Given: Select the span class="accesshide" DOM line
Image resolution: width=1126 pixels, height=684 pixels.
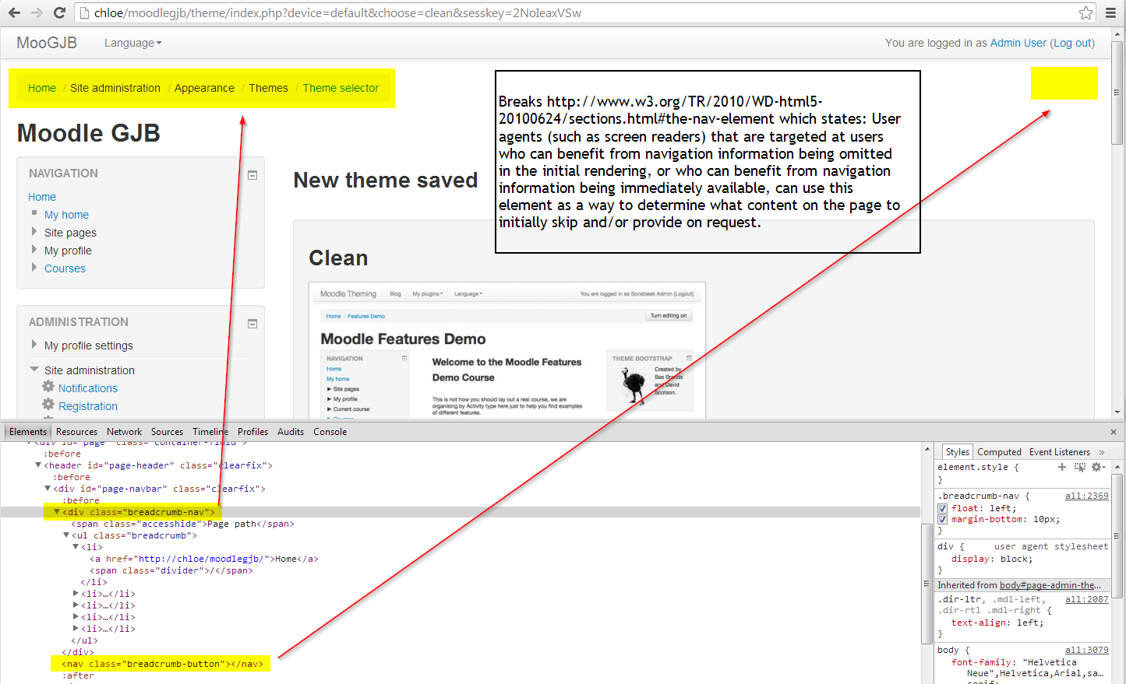Looking at the screenshot, I should coord(183,524).
